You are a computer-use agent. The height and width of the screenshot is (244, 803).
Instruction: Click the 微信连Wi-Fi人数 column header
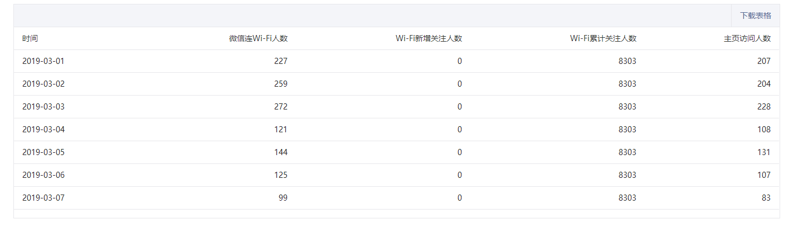[258, 38]
